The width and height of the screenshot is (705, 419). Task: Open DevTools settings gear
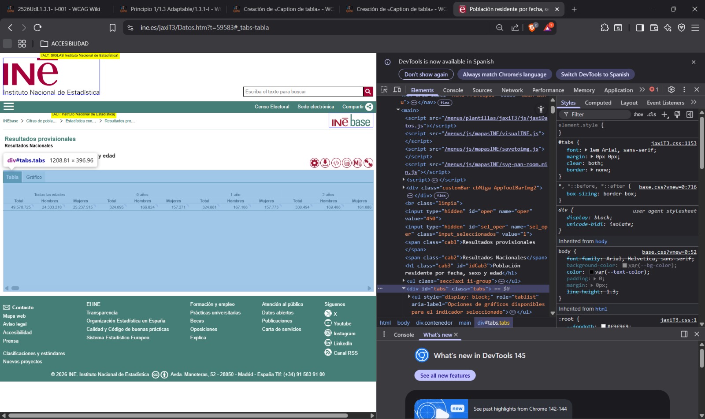coord(671,89)
